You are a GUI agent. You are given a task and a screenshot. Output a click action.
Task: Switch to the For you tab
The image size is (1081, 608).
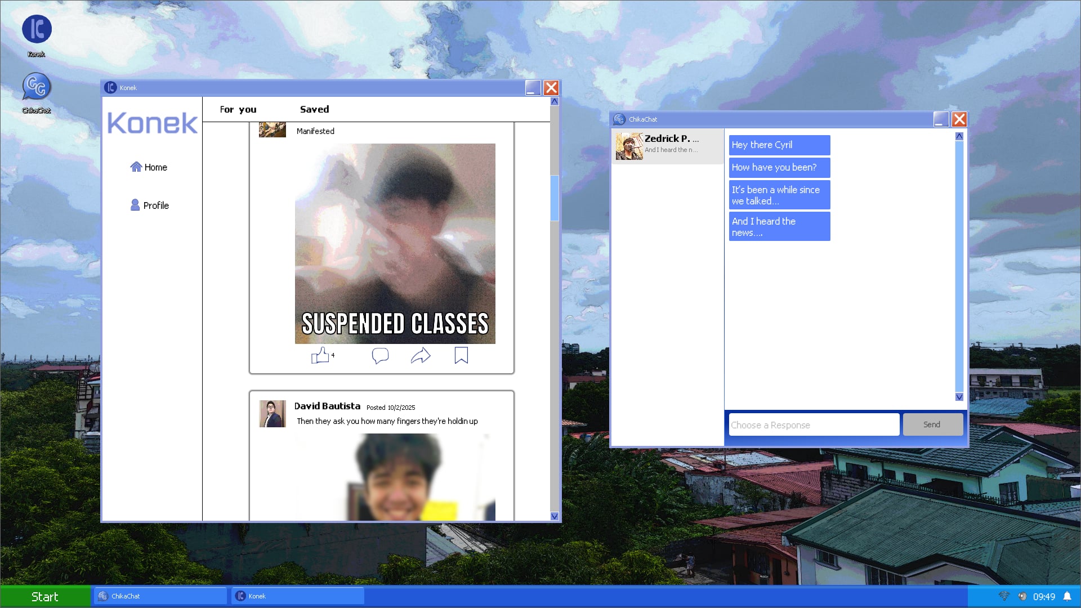point(238,109)
